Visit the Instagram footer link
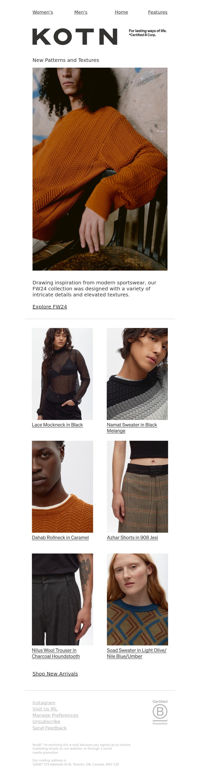This screenshot has width=200, height=783. 44,703
